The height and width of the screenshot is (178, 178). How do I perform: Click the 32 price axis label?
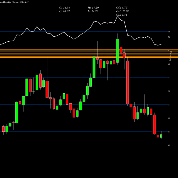169,91
